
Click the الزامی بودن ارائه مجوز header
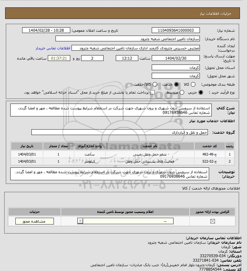212,212
